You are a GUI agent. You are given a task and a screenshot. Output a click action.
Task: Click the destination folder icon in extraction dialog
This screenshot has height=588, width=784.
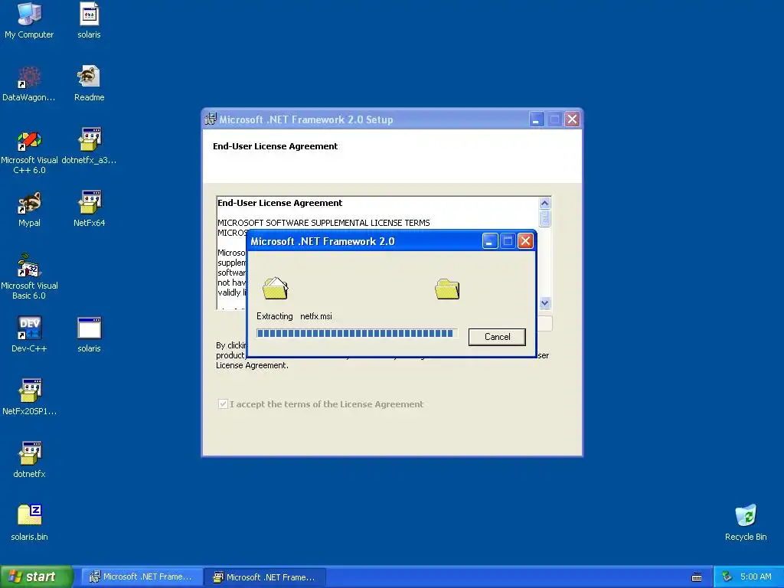(447, 289)
